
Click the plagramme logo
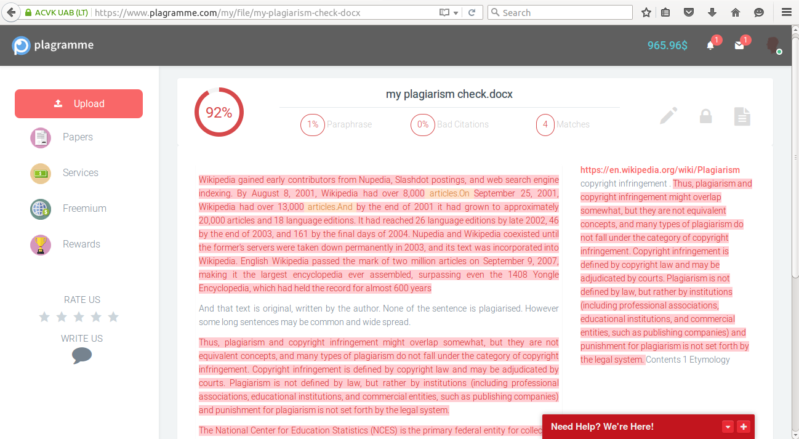click(52, 45)
